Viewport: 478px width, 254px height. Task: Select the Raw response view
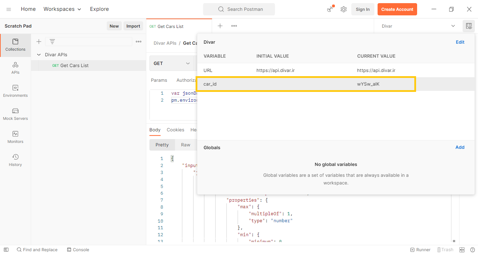pyautogui.click(x=185, y=145)
